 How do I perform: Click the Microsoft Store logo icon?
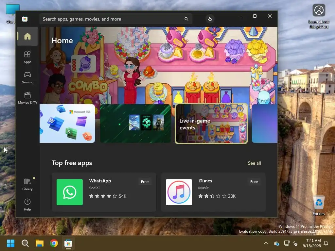(x=25, y=19)
